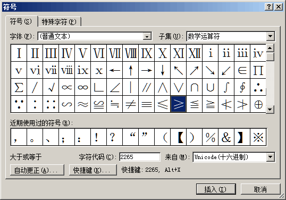Screen dimensions: 286x200
Task: Insert recently used exclamation mark
Action: click(x=98, y=137)
